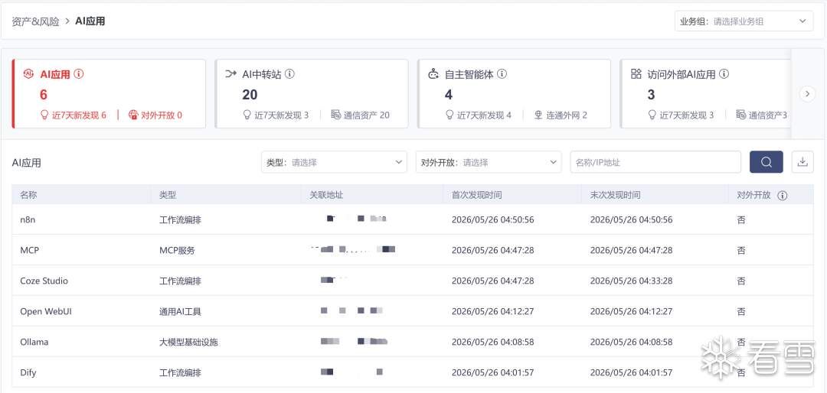827x393 pixels.
Task: Focus the 名称/IP地址 search field
Action: [x=655, y=162]
